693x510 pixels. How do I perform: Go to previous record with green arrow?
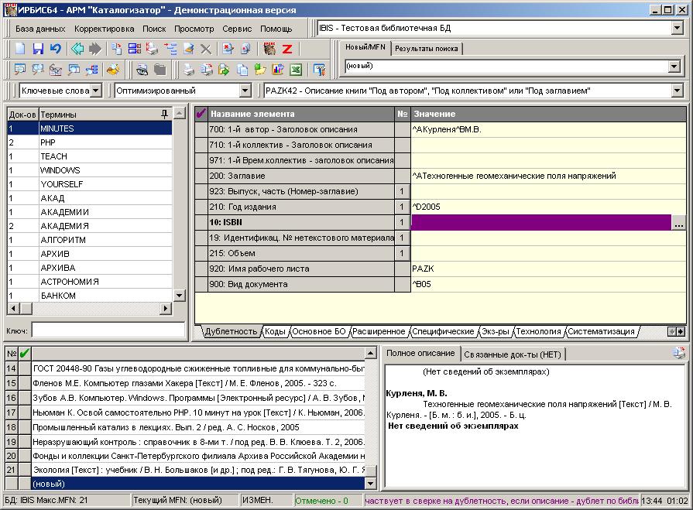[77, 49]
